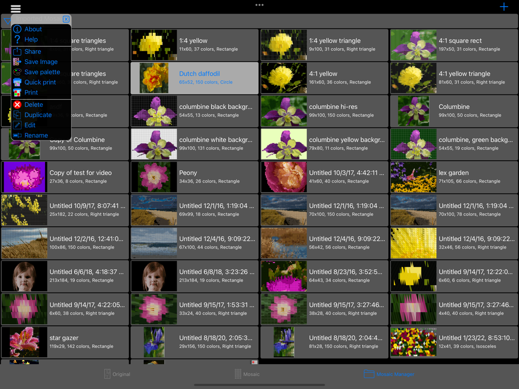This screenshot has height=389, width=519.
Task: Select the Rename menu entry
Action: pos(36,135)
